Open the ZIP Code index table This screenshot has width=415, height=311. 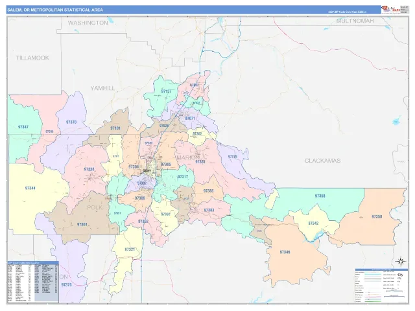33,282
